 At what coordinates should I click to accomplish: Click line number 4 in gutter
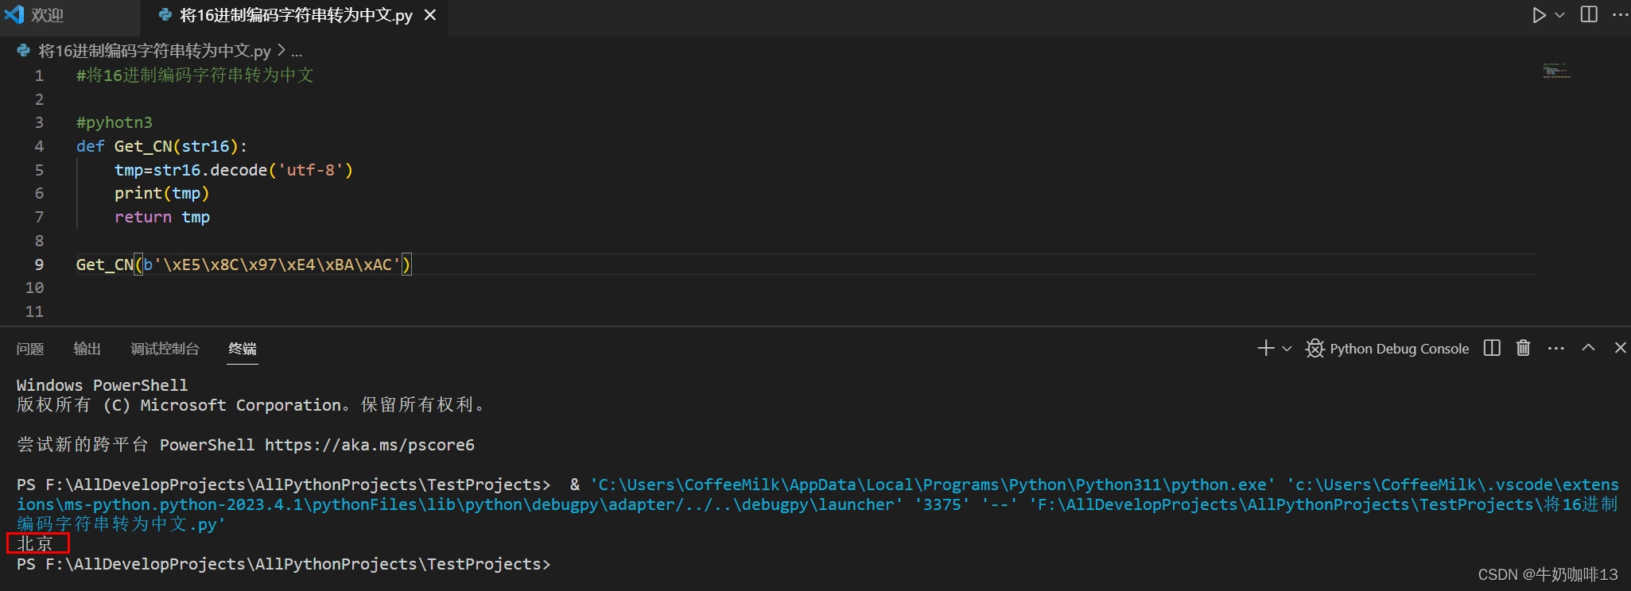click(x=39, y=146)
